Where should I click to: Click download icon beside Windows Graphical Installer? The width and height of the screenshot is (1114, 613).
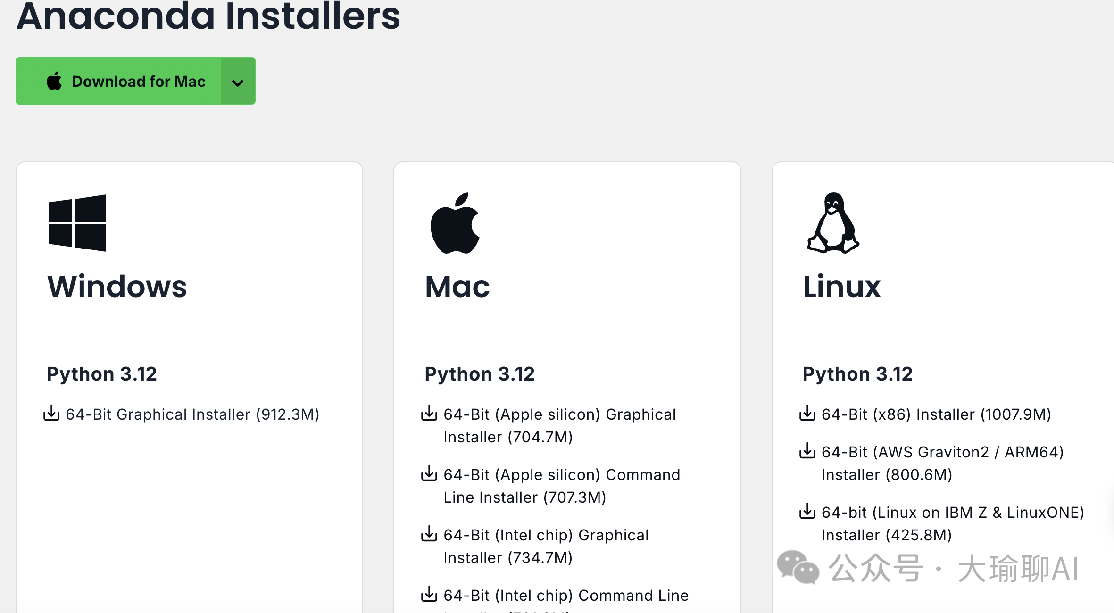[51, 413]
